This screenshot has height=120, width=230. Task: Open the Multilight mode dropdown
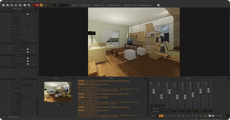16,26
